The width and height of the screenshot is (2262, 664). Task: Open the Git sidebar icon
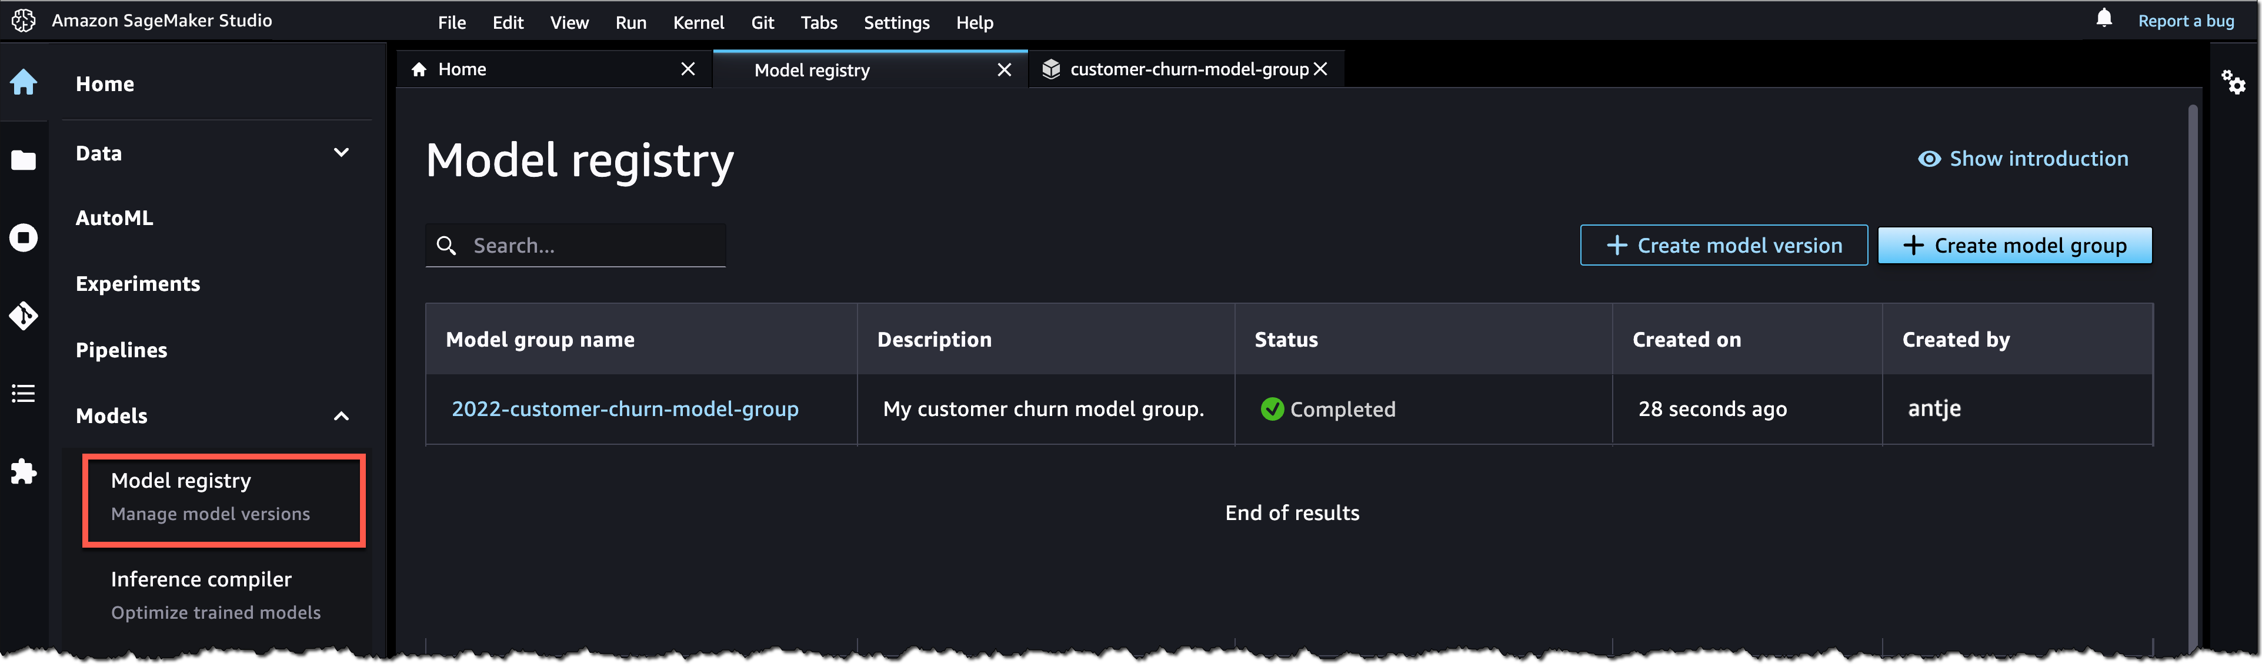[x=24, y=316]
